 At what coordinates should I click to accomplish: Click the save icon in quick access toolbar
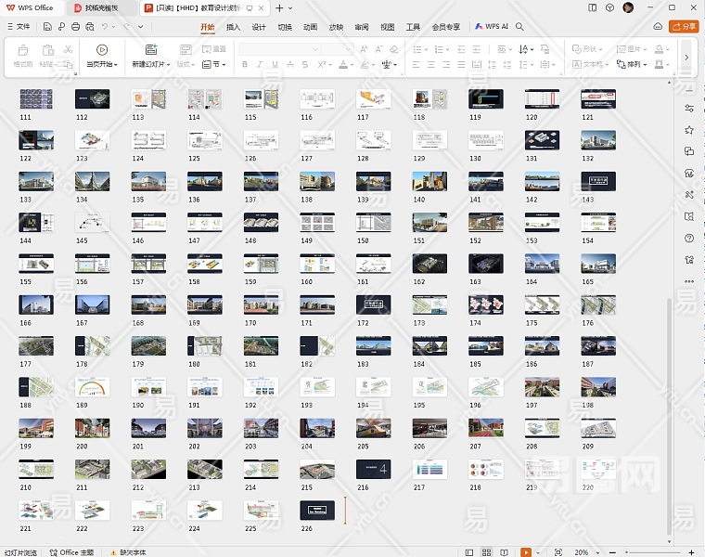tap(46, 27)
